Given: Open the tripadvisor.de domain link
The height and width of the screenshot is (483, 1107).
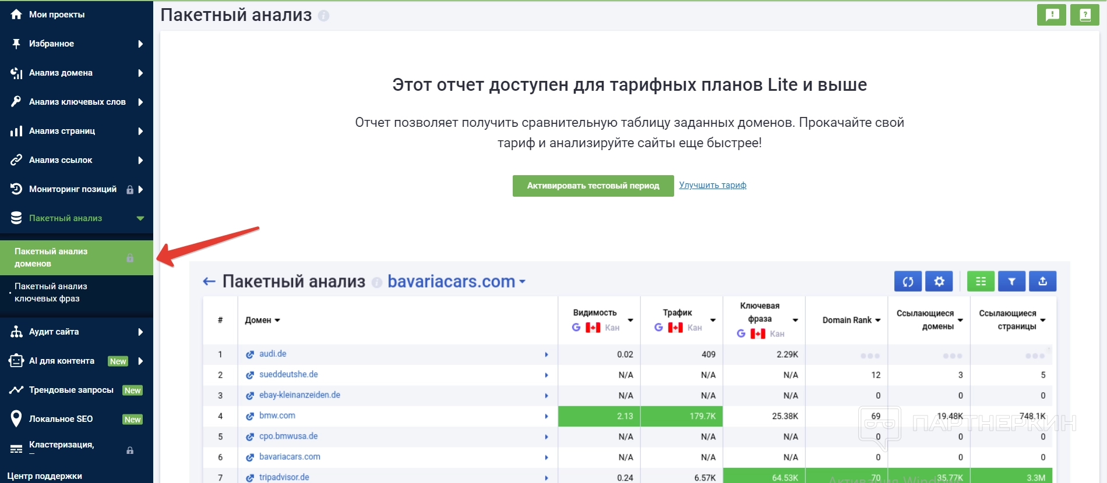Looking at the screenshot, I should click(x=284, y=477).
